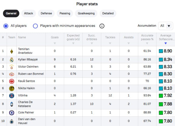The width and height of the screenshot is (175, 126).
Task: Open the Accumulation dropdown set to All
Action: pos(166,26)
